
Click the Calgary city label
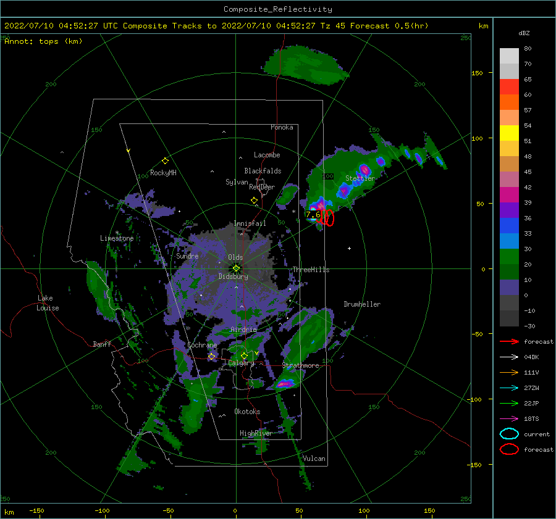pos(241,363)
